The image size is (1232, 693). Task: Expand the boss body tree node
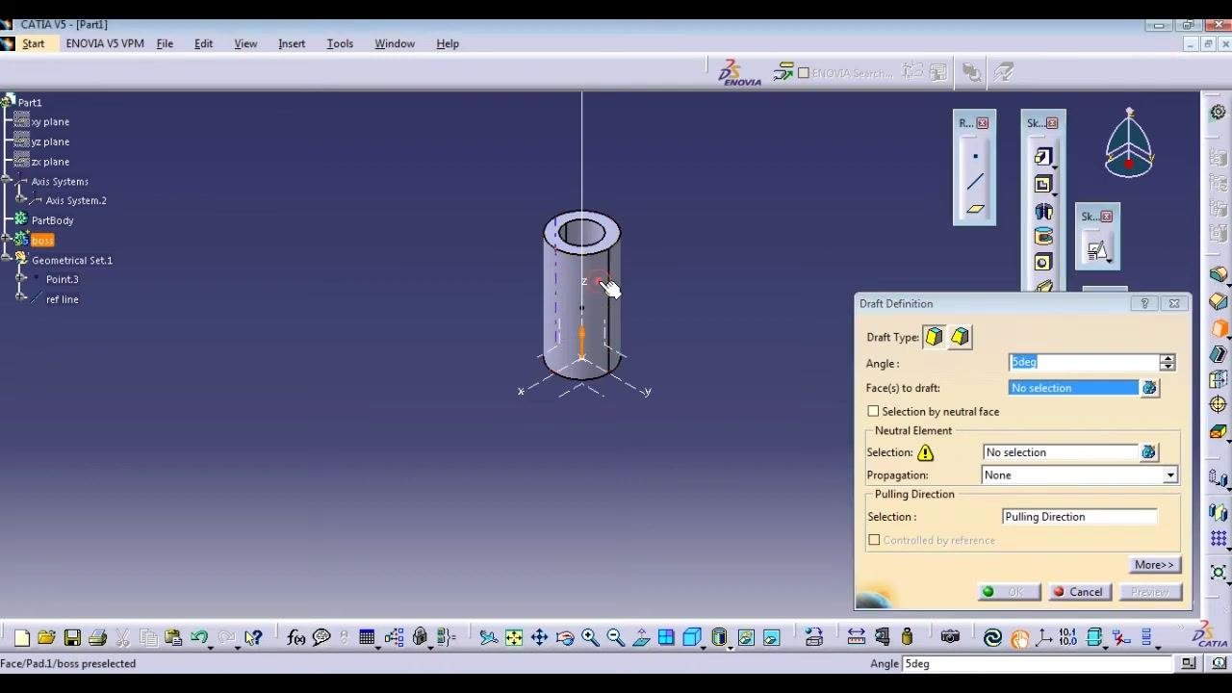click(x=8, y=240)
